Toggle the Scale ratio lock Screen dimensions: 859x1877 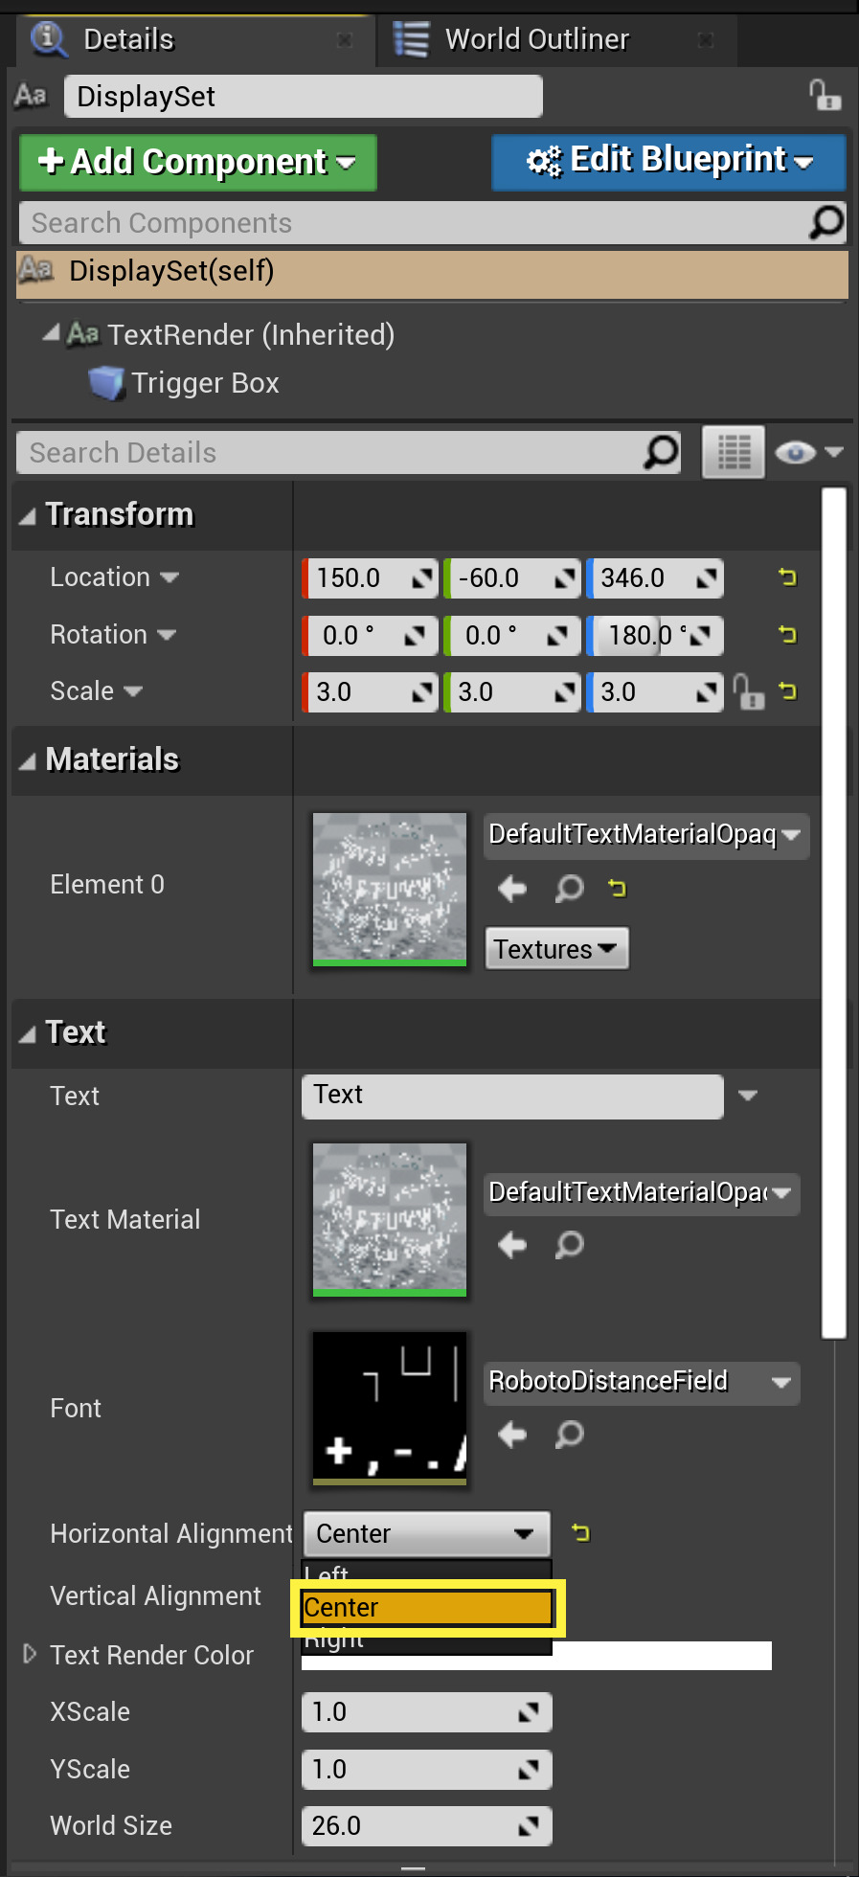tap(748, 691)
